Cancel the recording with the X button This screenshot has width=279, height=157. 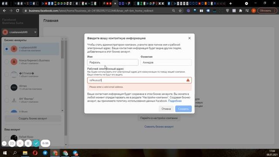(20, 143)
